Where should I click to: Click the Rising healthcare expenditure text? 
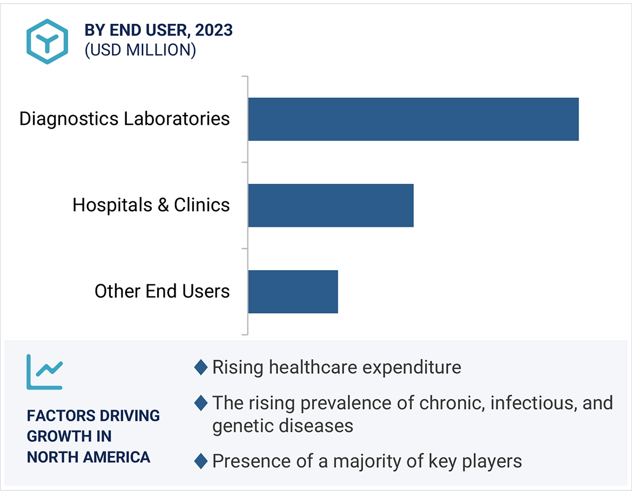337,367
